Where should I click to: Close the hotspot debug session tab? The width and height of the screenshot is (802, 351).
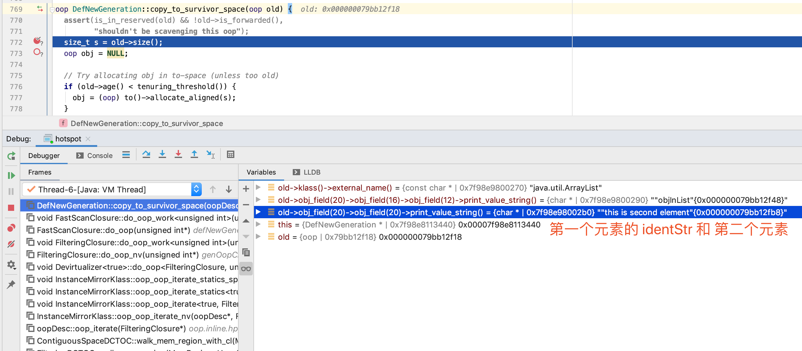(x=88, y=139)
